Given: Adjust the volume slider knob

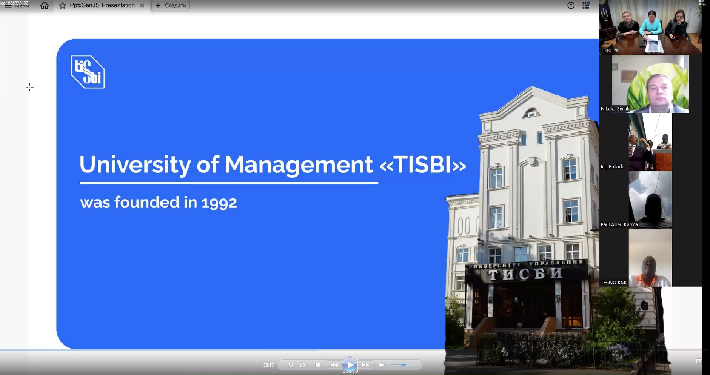Looking at the screenshot, I should (403, 365).
